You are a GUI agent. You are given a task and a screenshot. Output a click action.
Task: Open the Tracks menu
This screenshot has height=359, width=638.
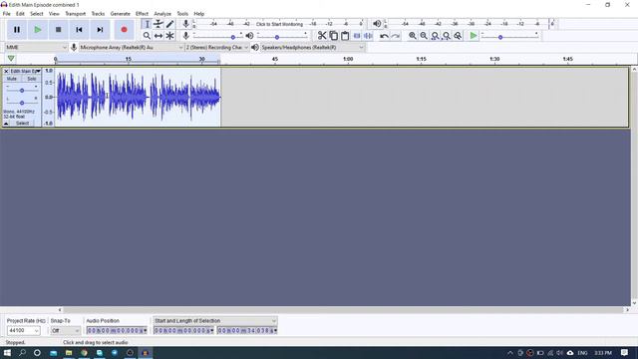coord(98,13)
